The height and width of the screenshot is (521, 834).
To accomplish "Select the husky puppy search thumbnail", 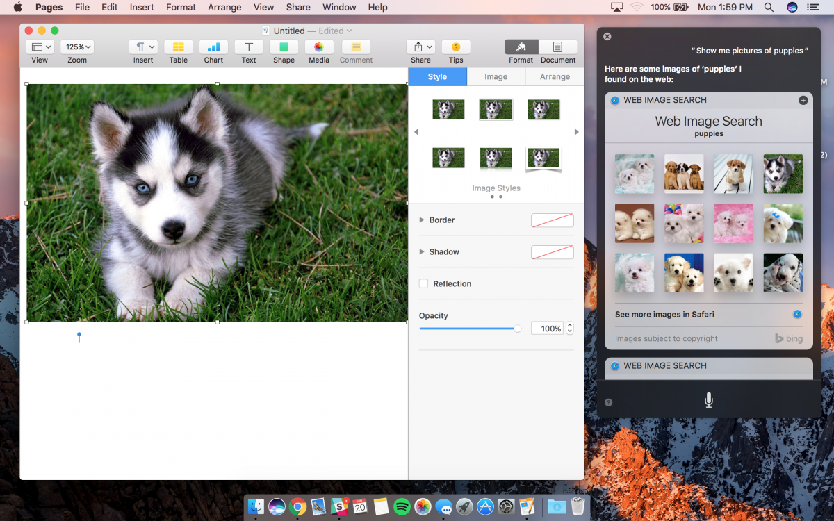I will point(783,174).
